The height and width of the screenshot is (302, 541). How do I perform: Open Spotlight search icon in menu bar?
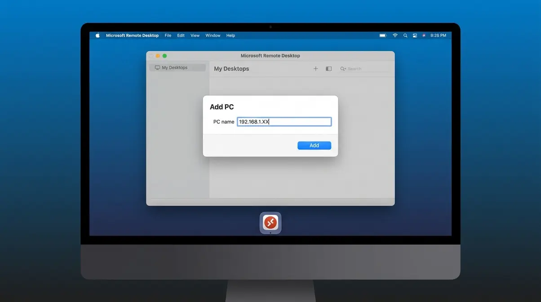(x=405, y=36)
